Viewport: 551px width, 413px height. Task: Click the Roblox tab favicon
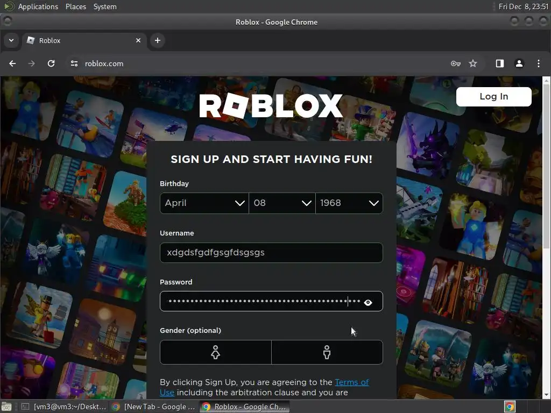(31, 40)
